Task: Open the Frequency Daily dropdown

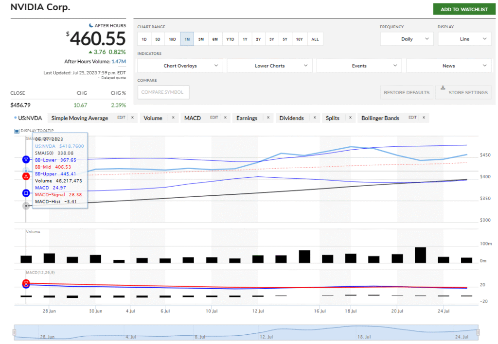Action: pos(407,39)
